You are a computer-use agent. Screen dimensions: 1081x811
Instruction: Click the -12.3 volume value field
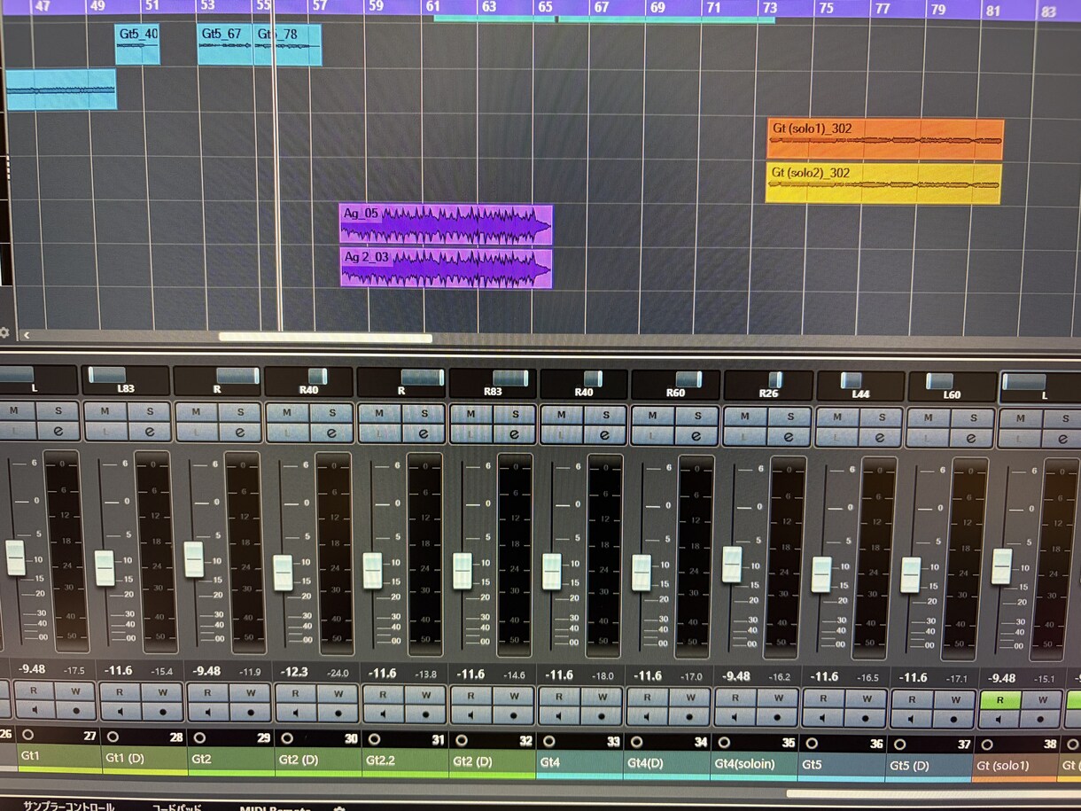point(293,673)
